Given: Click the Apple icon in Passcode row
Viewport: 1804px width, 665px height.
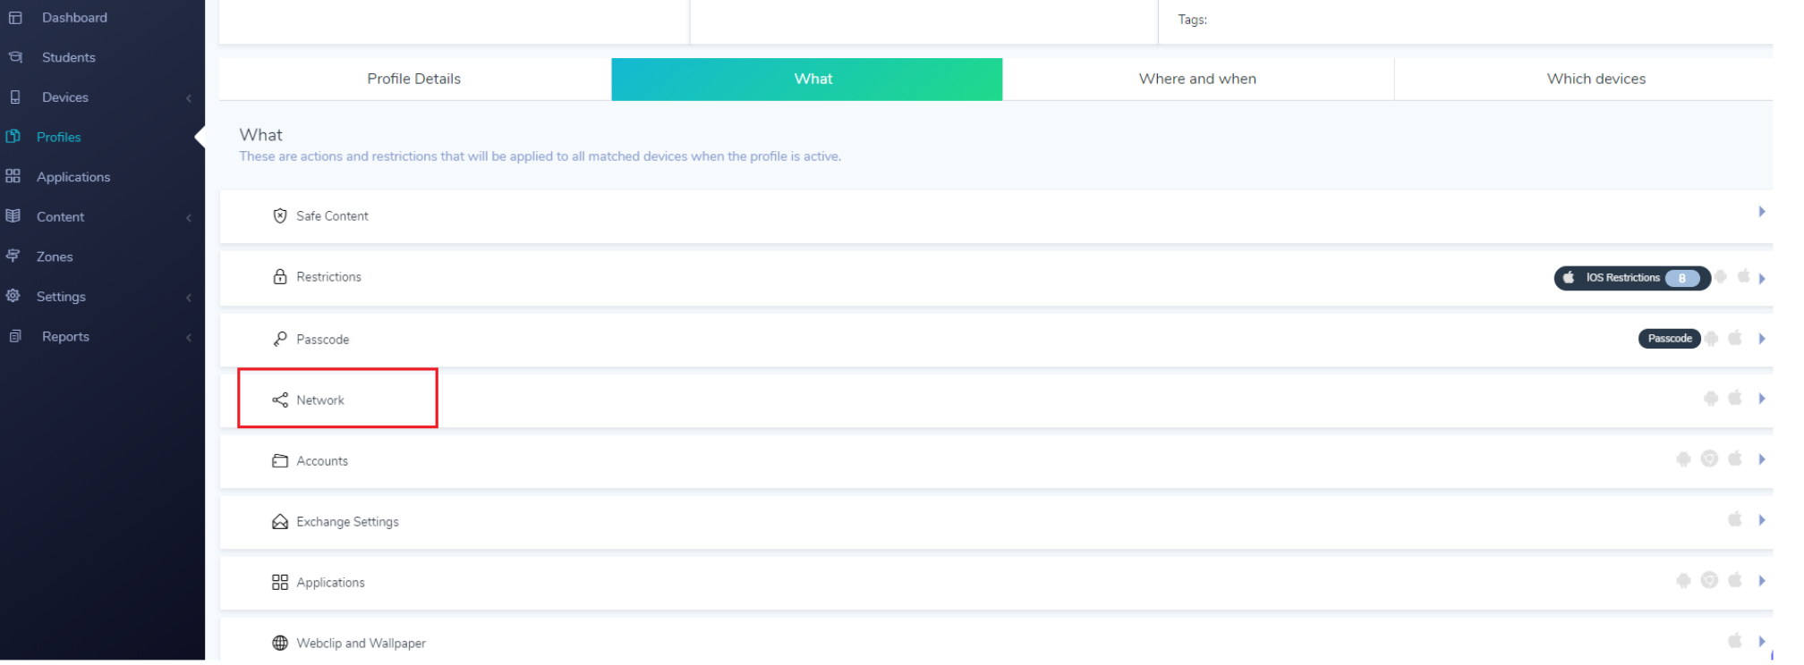Looking at the screenshot, I should pyautogui.click(x=1735, y=338).
